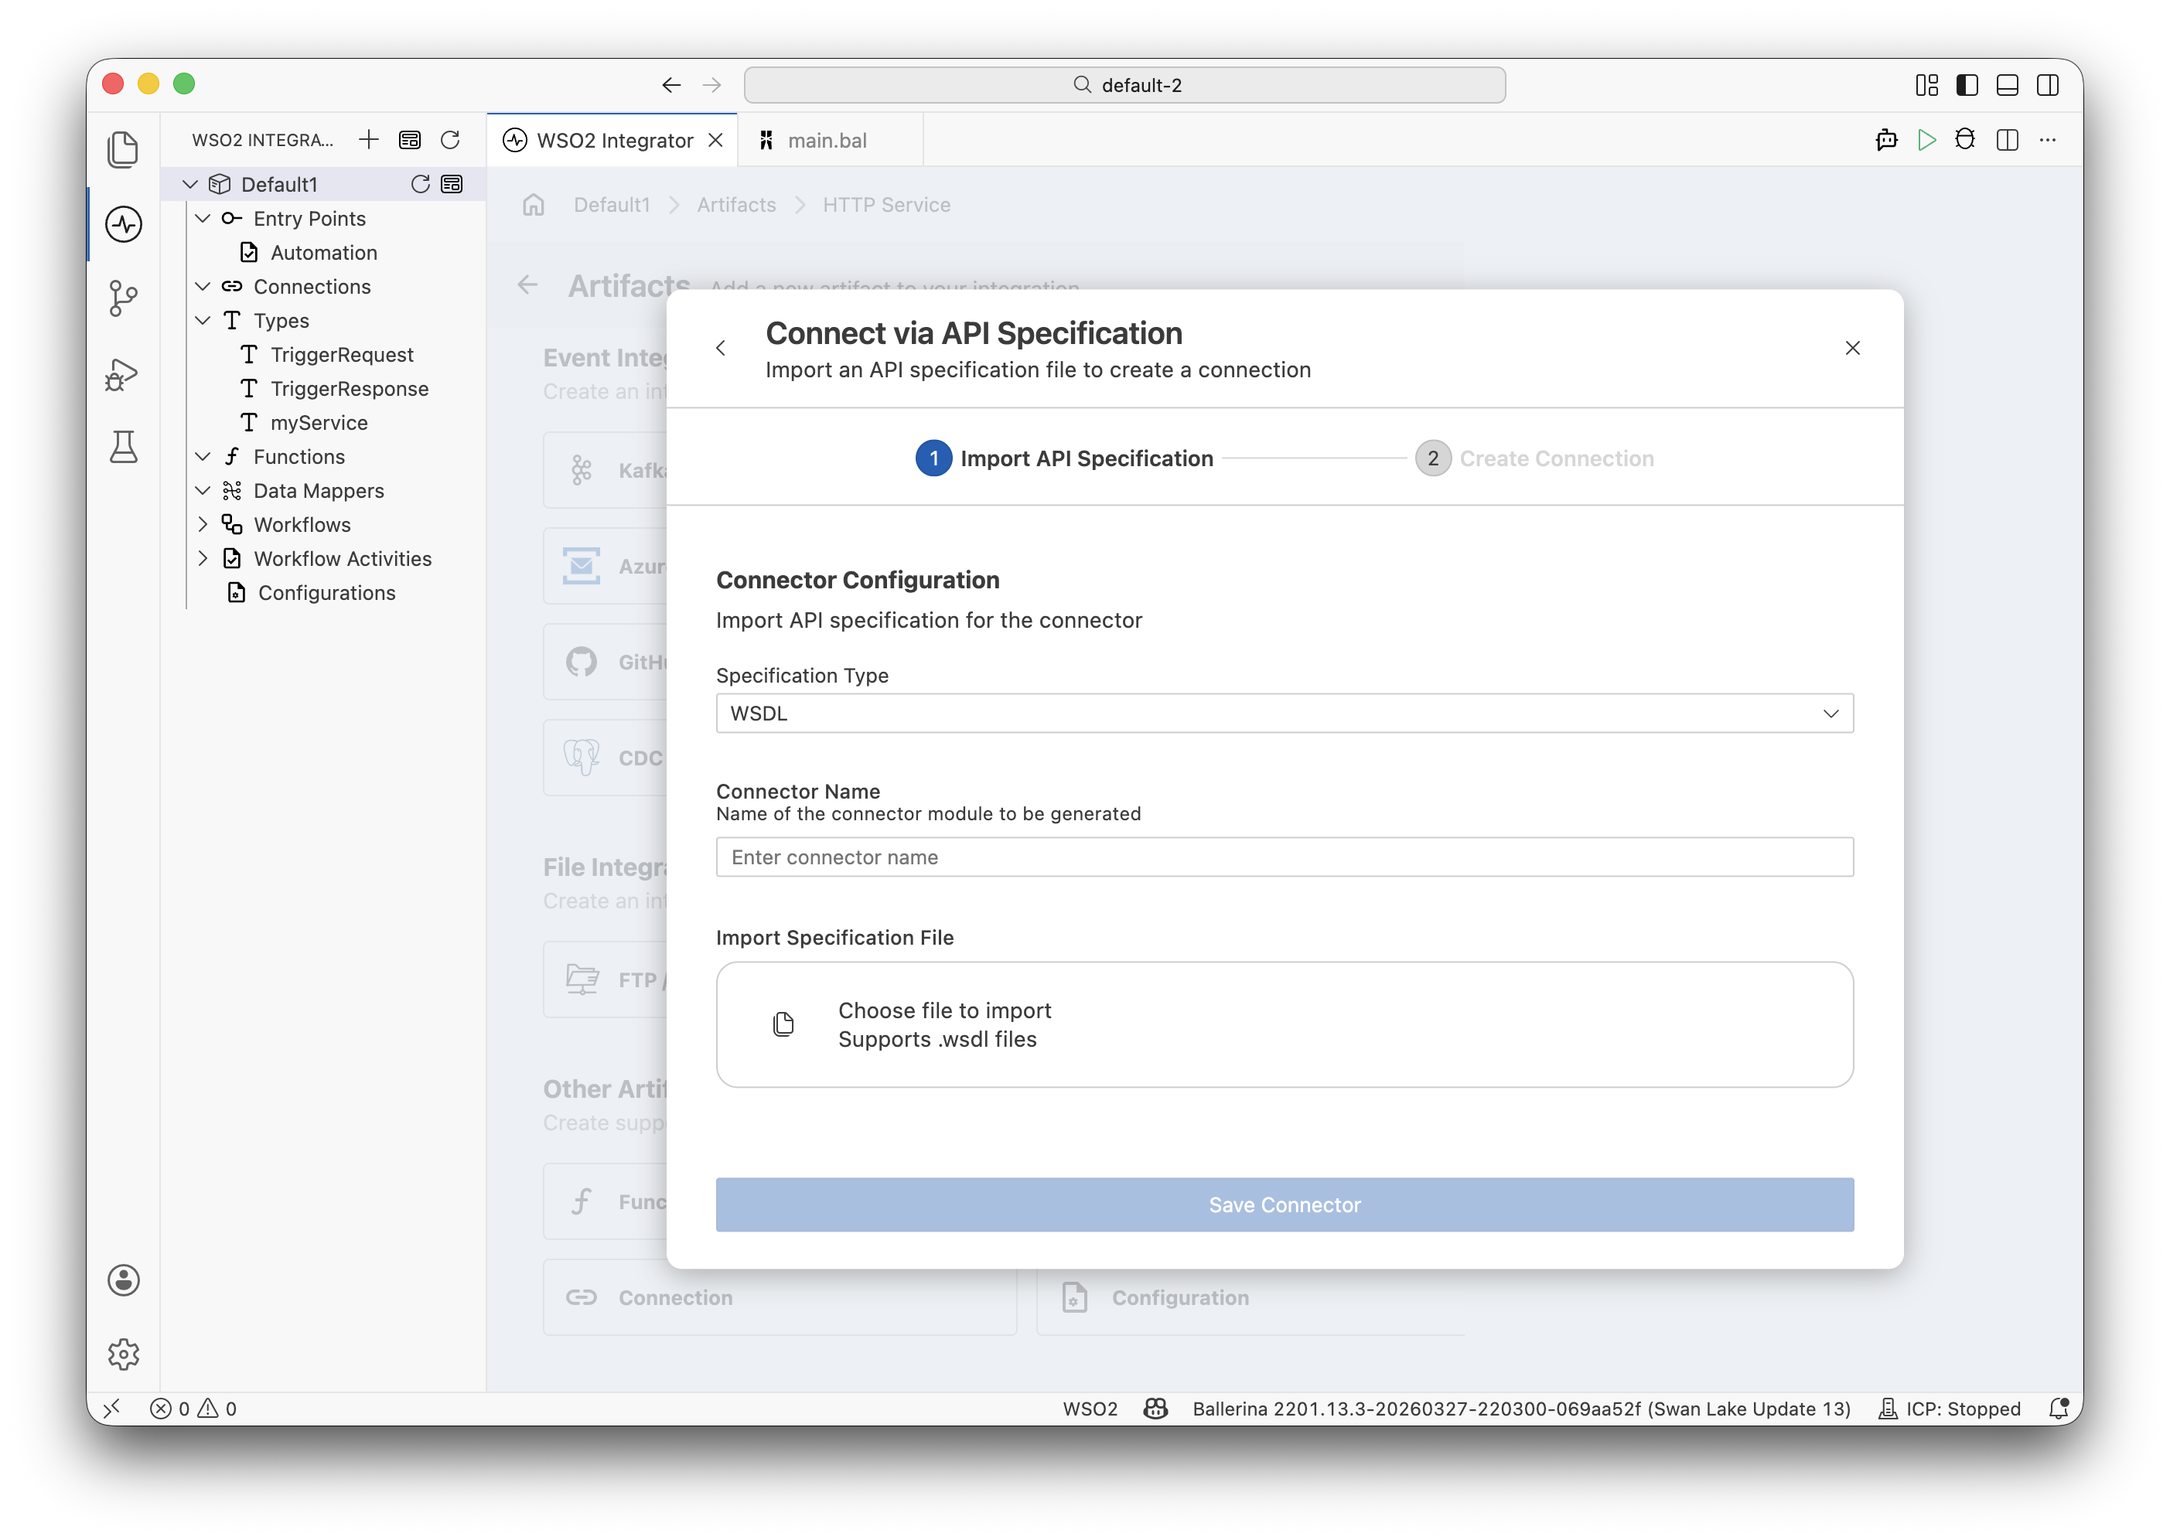
Task: Run the integration with play icon
Action: click(x=1926, y=141)
